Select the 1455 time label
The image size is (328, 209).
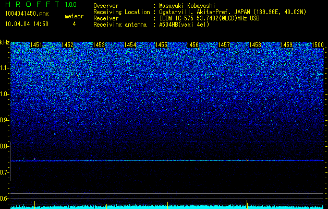coord(161,45)
